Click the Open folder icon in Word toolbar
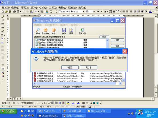158x118 pixels. [6, 12]
